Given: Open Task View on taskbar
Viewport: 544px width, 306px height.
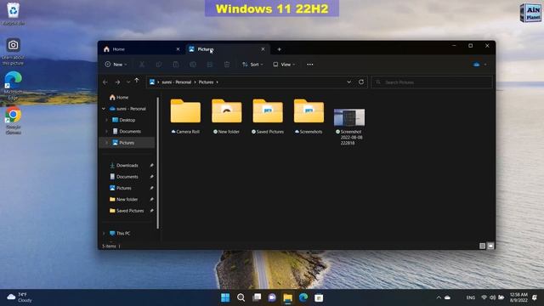Looking at the screenshot, I should point(257,297).
